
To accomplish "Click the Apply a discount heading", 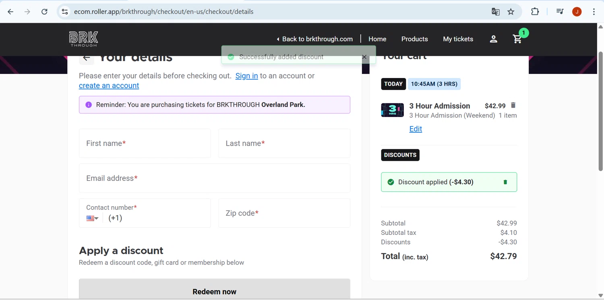I will [121, 251].
